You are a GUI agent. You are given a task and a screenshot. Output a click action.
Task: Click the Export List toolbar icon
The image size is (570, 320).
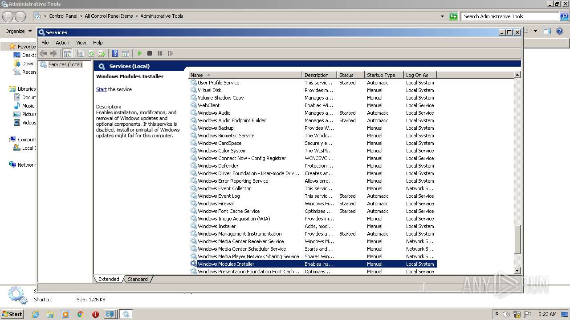tap(102, 53)
